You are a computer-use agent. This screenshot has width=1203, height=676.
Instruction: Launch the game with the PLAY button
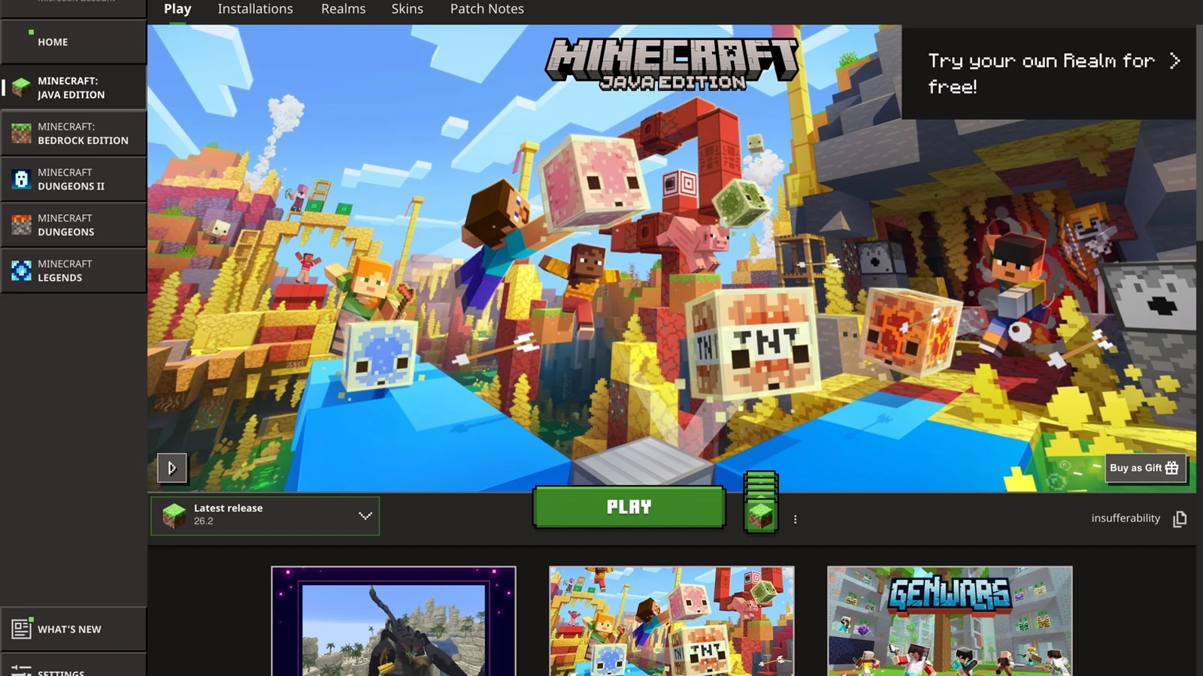(x=629, y=507)
